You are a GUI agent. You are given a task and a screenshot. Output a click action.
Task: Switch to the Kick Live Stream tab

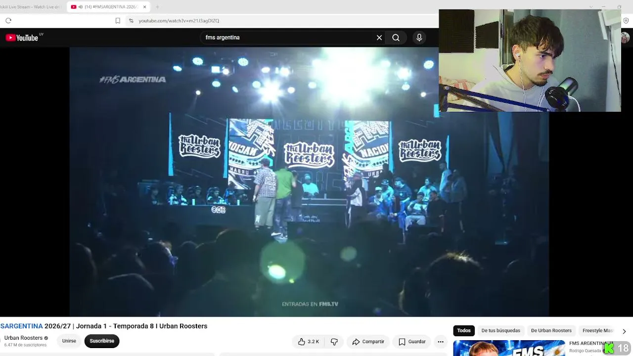pyautogui.click(x=31, y=7)
